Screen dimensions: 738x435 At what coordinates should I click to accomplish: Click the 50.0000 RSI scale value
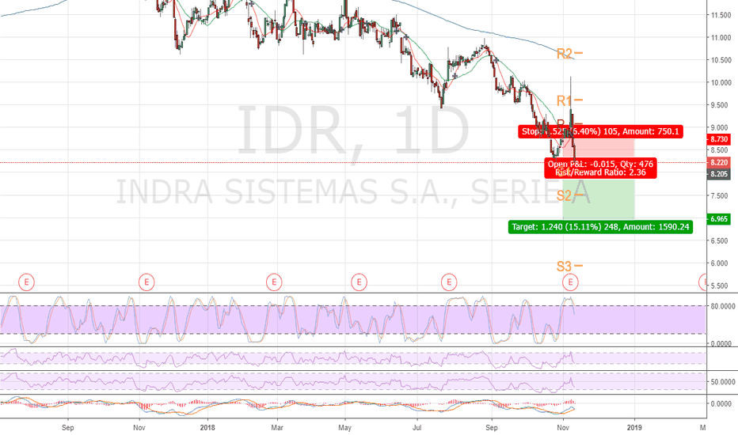tap(723, 382)
